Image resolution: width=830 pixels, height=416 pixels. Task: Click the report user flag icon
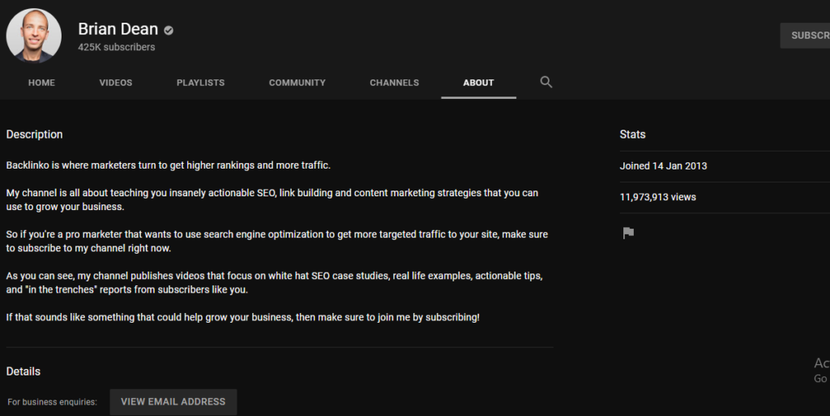628,233
